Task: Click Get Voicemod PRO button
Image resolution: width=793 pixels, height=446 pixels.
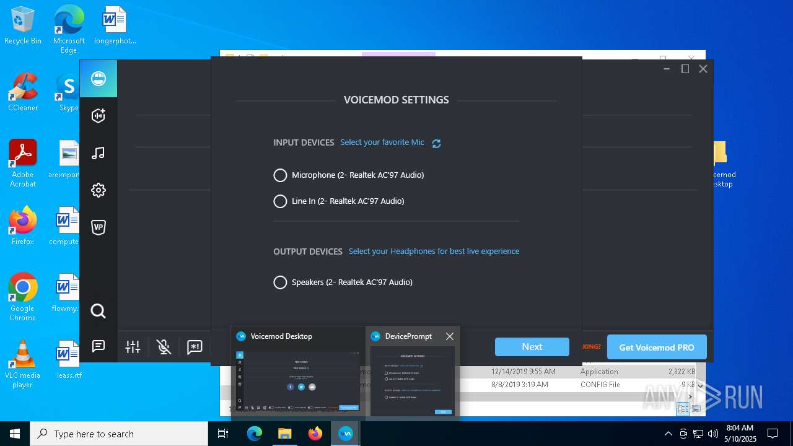Action: 657,347
